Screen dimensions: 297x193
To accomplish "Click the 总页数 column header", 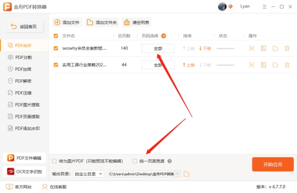I will point(124,36).
